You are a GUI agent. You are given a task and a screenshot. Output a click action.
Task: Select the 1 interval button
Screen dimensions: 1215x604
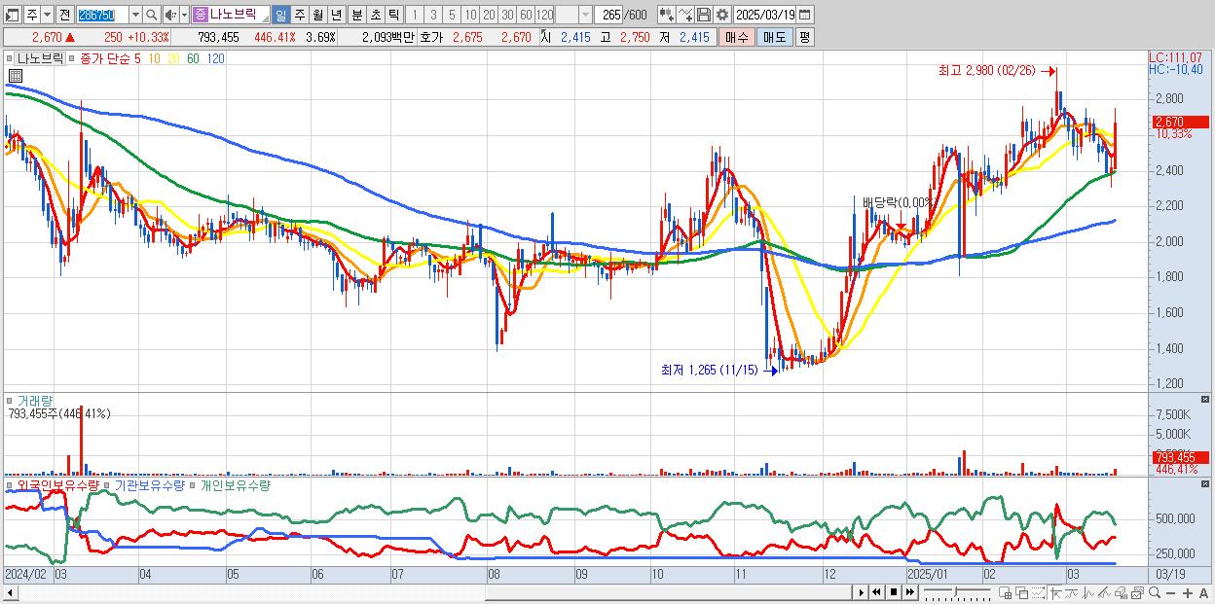pos(414,15)
